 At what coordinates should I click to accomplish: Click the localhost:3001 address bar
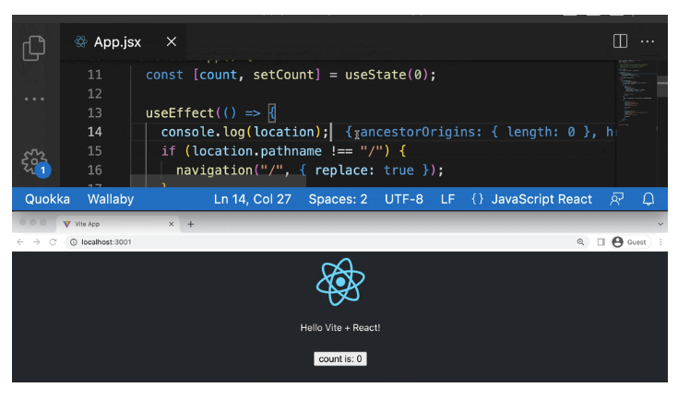[326, 242]
